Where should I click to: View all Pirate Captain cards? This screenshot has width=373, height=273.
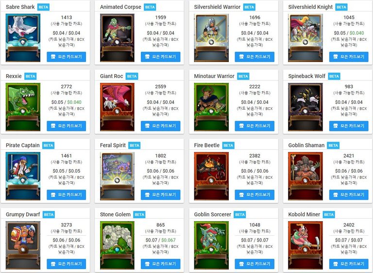coord(67,194)
